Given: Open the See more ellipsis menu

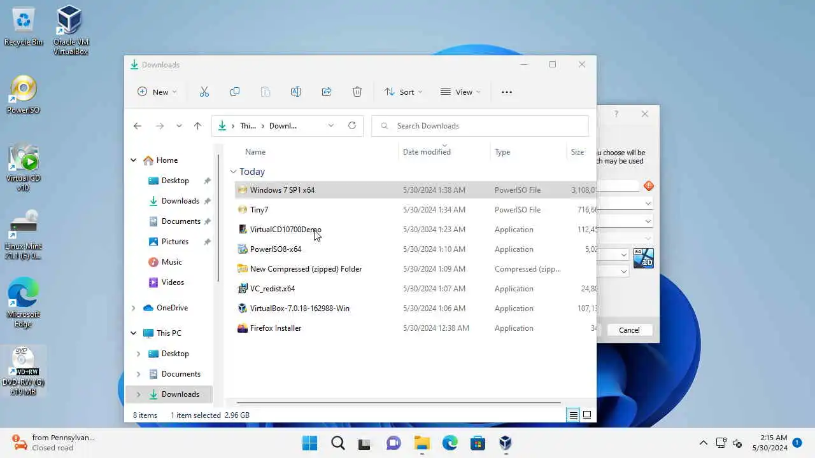Looking at the screenshot, I should (x=507, y=92).
